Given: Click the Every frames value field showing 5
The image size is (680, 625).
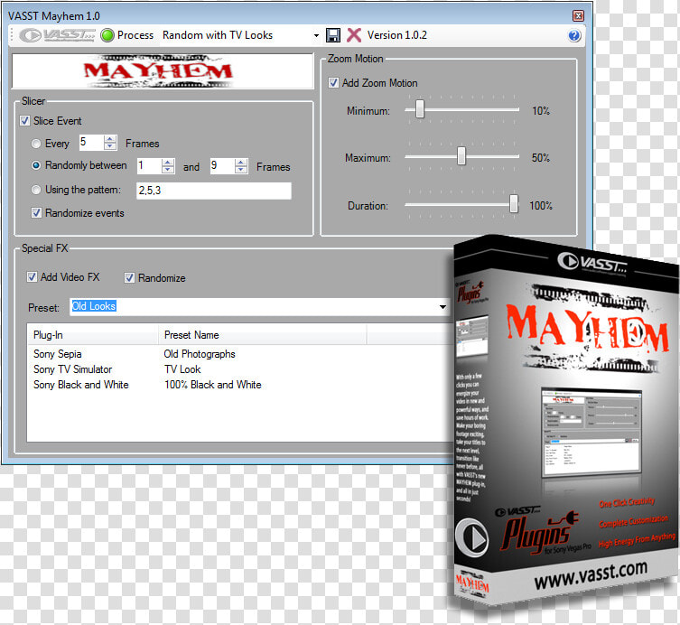Looking at the screenshot, I should (x=91, y=143).
